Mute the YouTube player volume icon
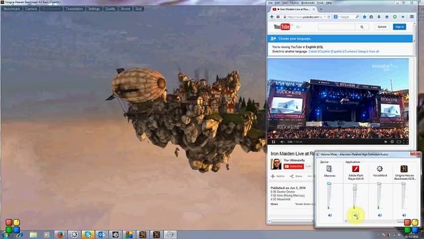The height and width of the screenshot is (239, 424). (282, 141)
